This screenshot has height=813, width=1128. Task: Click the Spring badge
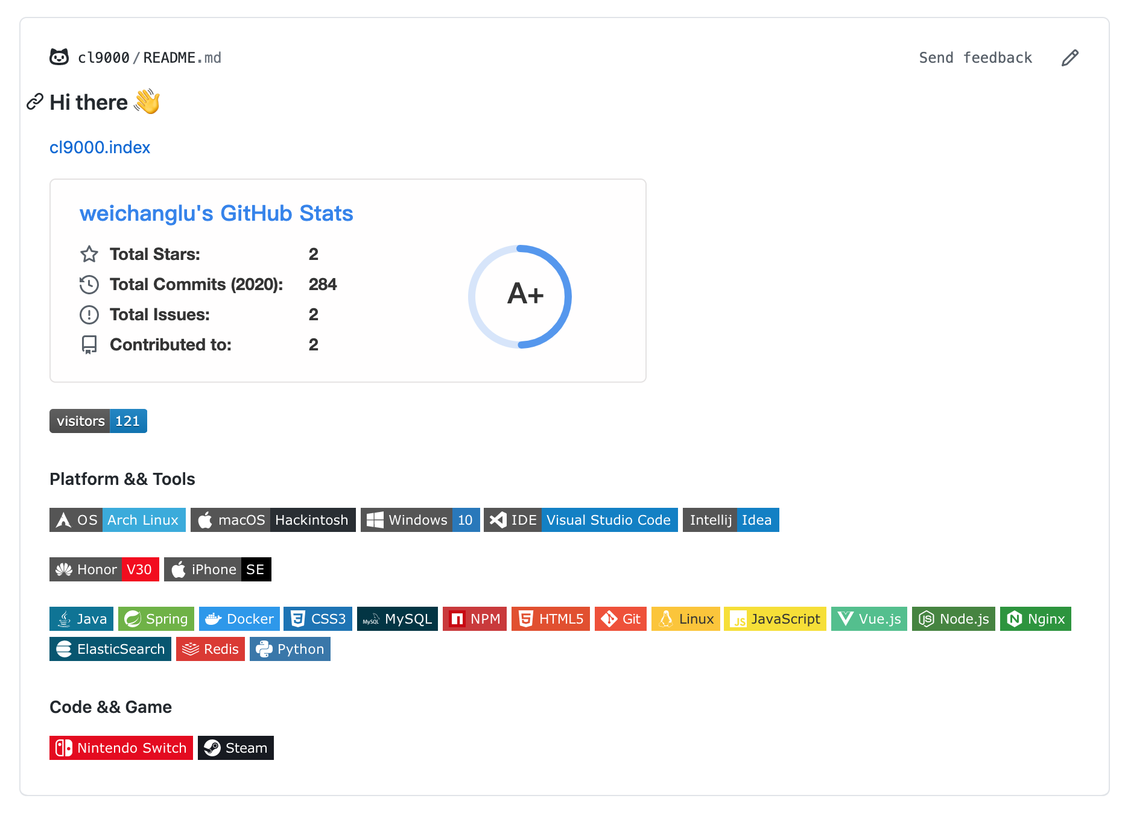pyautogui.click(x=156, y=619)
